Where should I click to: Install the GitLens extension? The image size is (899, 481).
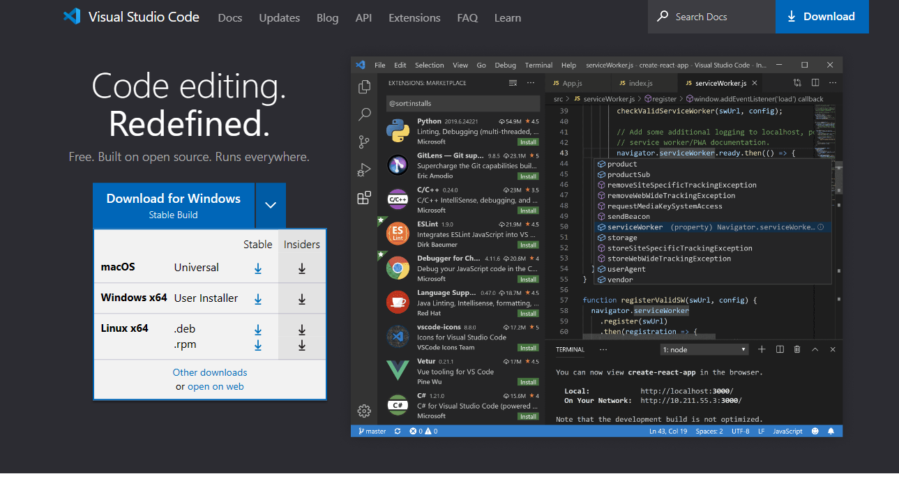[x=528, y=176]
